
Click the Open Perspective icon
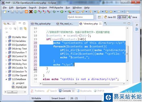99,17
